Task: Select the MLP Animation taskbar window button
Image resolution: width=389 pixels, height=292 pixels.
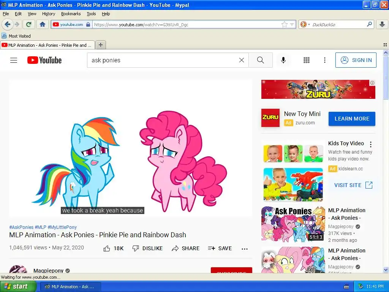Action: point(70,287)
